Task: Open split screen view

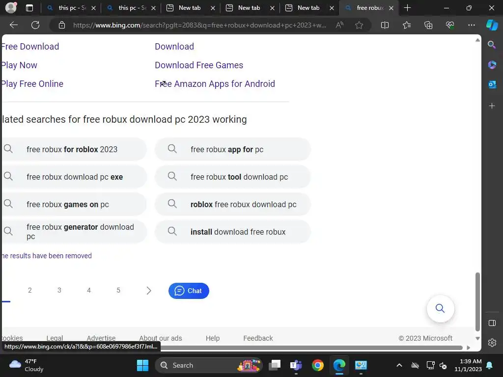Action: coord(385,25)
